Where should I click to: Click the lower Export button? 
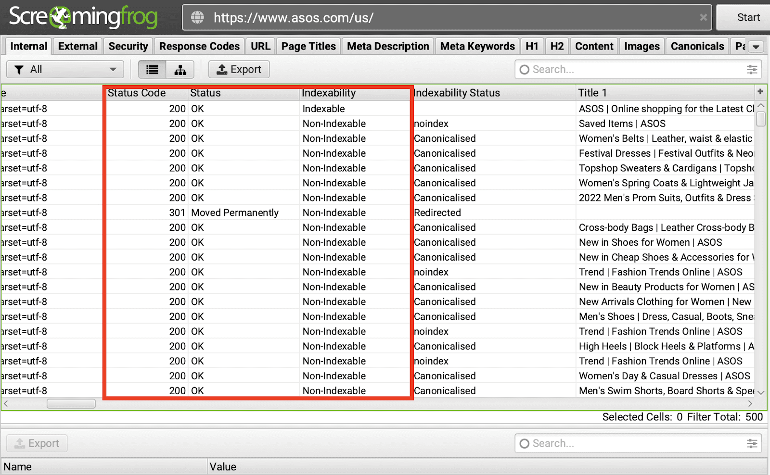[x=37, y=443]
